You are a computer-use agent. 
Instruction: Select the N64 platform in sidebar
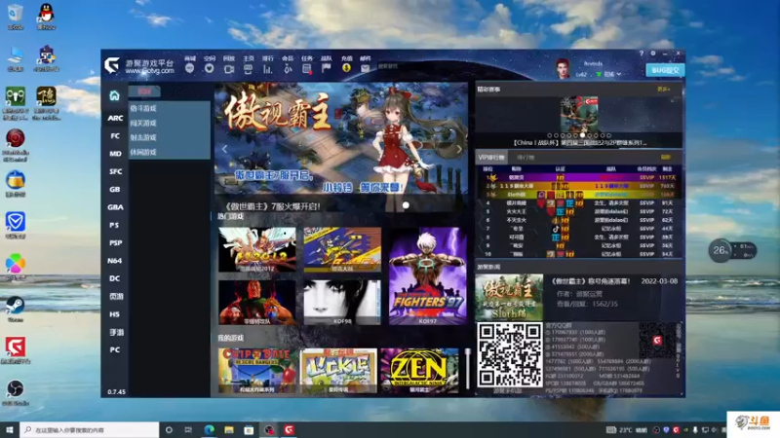[115, 261]
